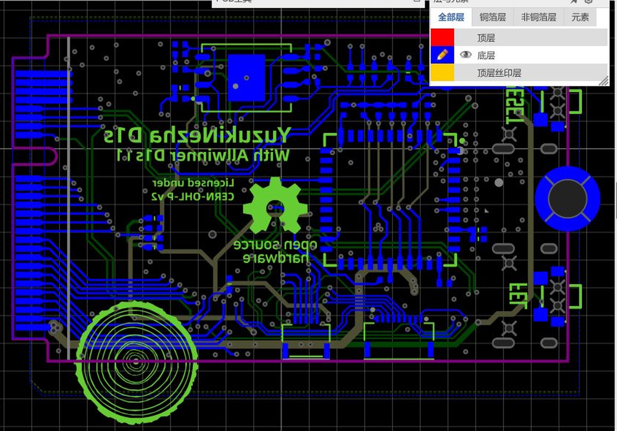Click the yellow 顶层丝印层 color swatch

[x=442, y=72]
